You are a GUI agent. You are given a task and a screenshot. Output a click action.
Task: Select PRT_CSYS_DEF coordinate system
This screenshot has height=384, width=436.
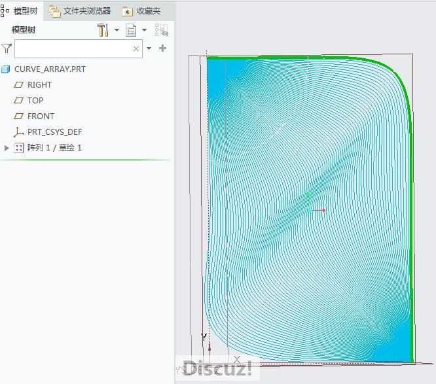coord(54,131)
